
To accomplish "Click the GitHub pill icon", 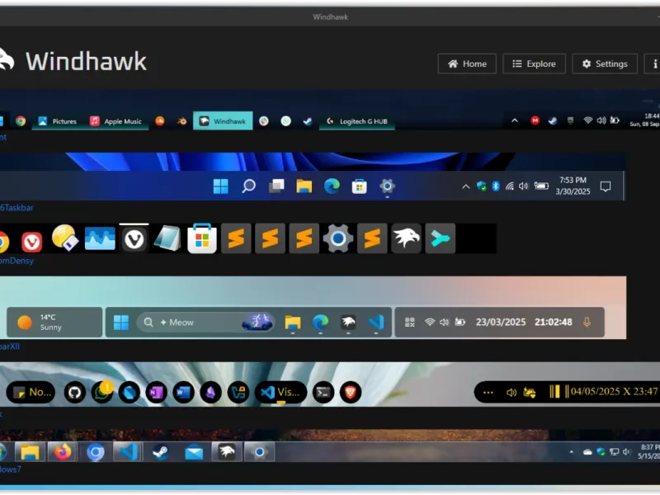I will [x=75, y=393].
